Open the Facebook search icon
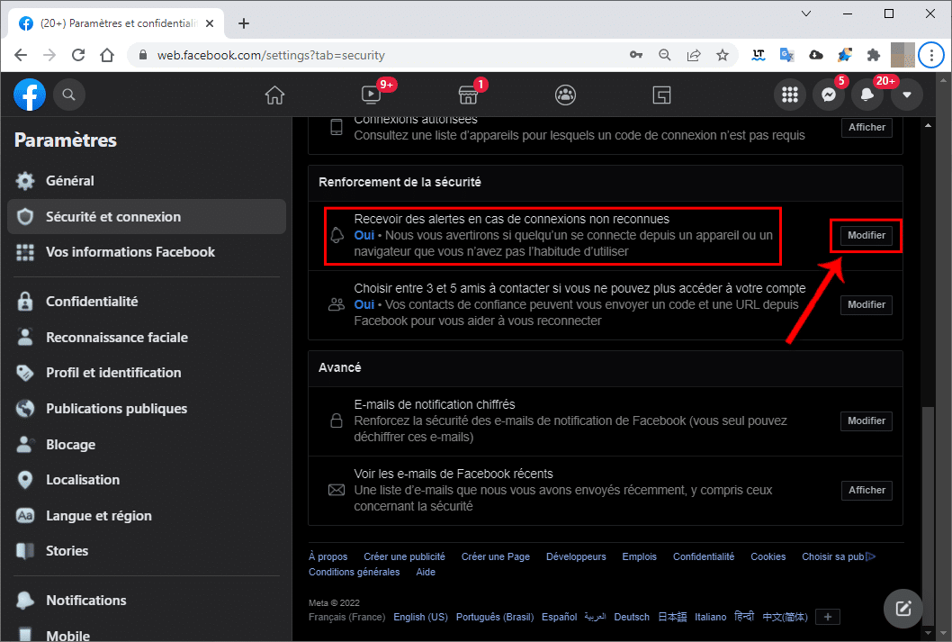 pyautogui.click(x=68, y=95)
